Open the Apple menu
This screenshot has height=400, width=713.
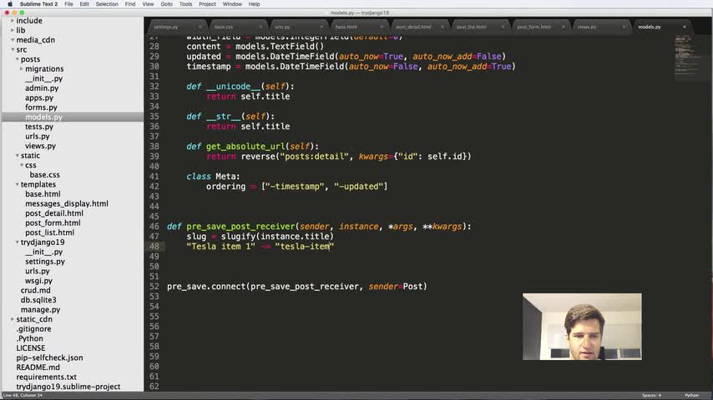[x=9, y=4]
